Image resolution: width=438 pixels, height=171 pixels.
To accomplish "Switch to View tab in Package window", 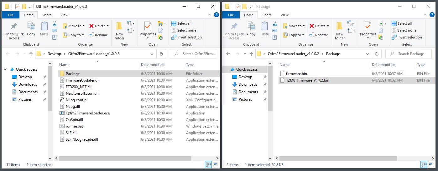I will pyautogui.click(x=285, y=15).
